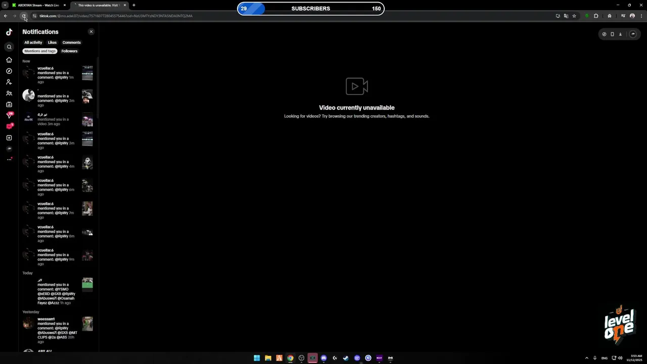Screen dimensions: 647x364
Task: Open the media controls icon in toolbar
Action: (623, 16)
